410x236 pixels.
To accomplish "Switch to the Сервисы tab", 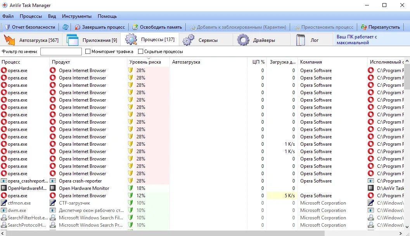I will point(206,40).
